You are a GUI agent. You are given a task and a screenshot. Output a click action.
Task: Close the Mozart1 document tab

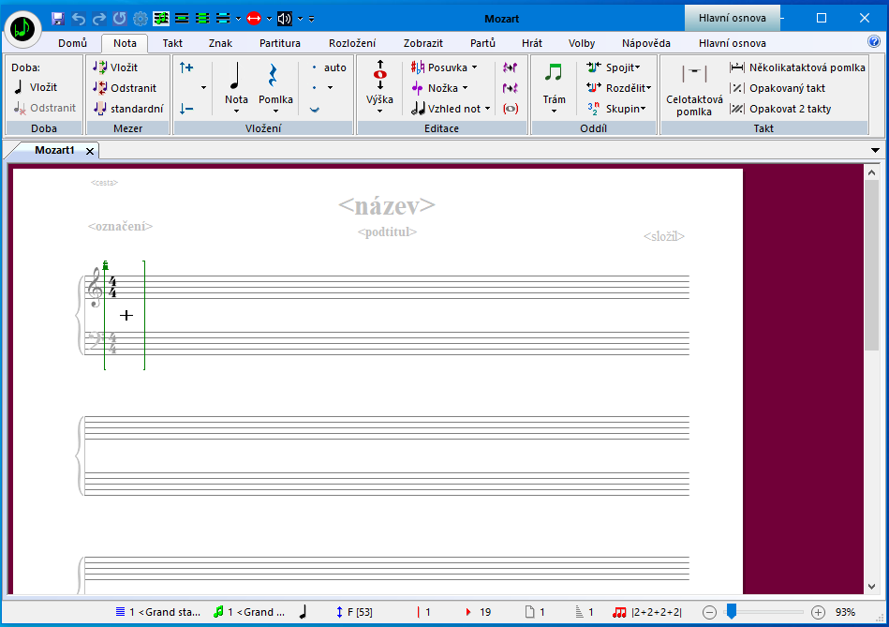(90, 151)
